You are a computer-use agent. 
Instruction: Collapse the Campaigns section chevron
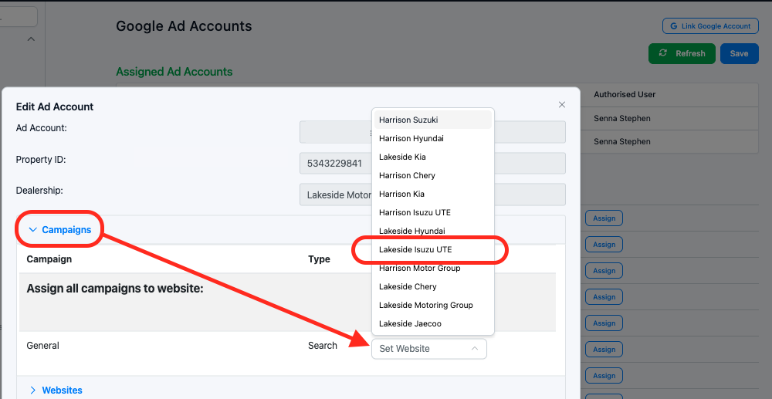33,230
